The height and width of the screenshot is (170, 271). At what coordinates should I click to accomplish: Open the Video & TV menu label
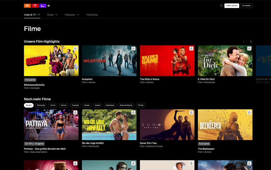(x=30, y=15)
